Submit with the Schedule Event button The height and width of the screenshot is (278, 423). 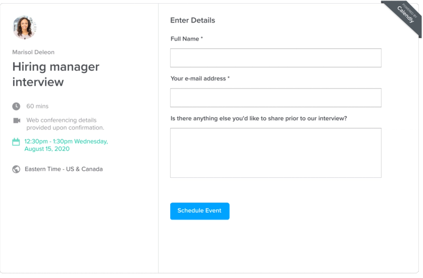[200, 211]
